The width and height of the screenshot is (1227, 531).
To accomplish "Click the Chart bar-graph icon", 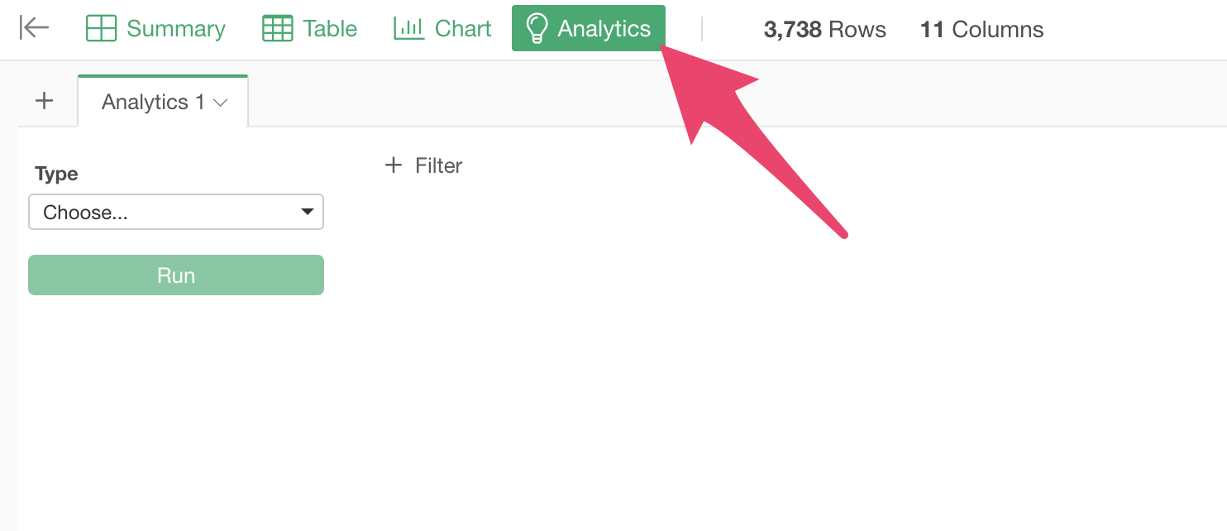I will [x=408, y=28].
